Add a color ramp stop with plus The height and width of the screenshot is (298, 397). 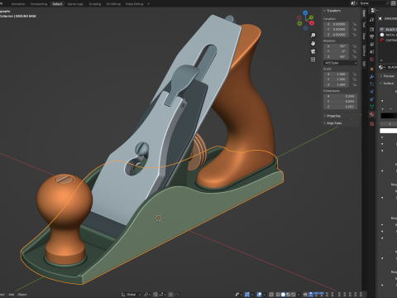382,109
